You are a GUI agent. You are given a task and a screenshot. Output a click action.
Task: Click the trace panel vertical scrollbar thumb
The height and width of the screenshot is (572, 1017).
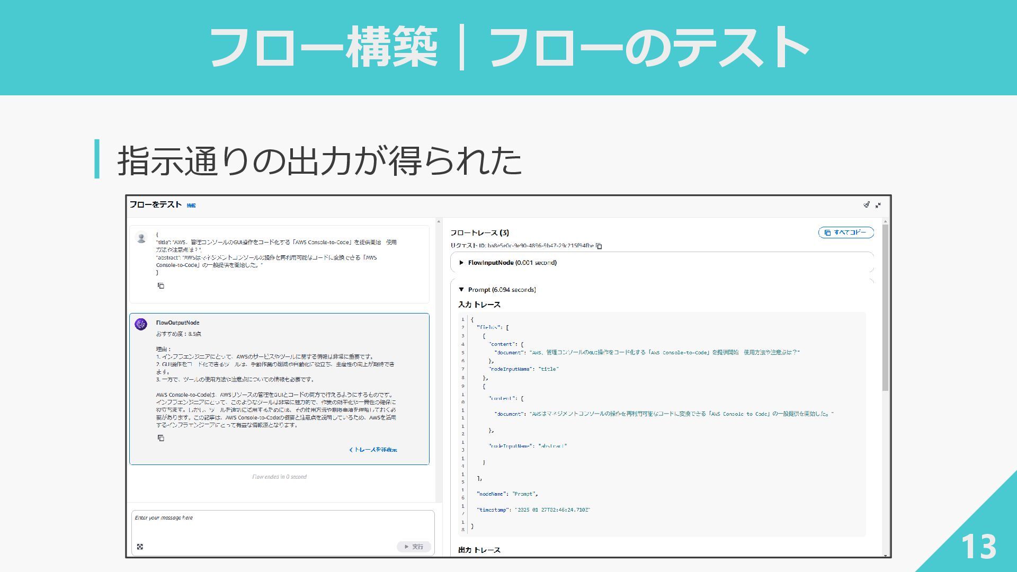coord(885,307)
